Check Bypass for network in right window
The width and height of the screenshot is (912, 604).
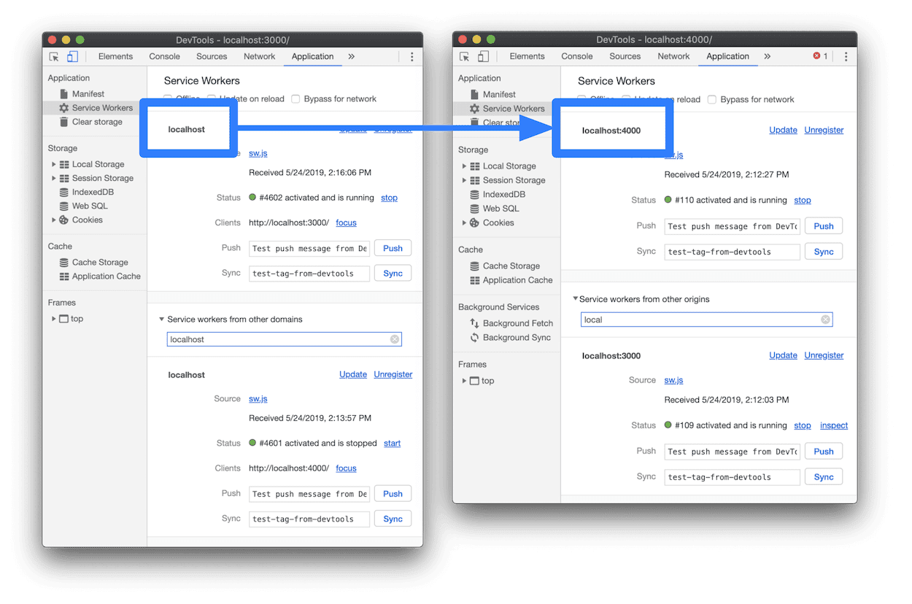[x=713, y=100]
